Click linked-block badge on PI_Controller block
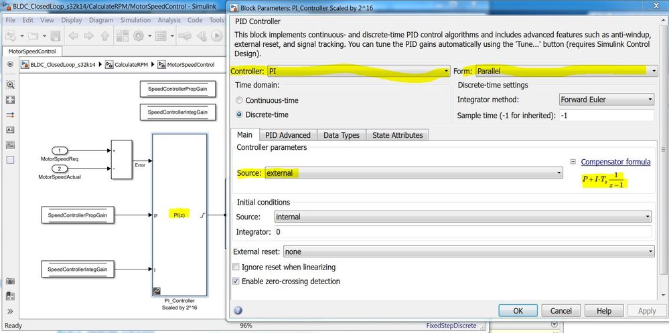669x333 pixels. pyautogui.click(x=157, y=292)
